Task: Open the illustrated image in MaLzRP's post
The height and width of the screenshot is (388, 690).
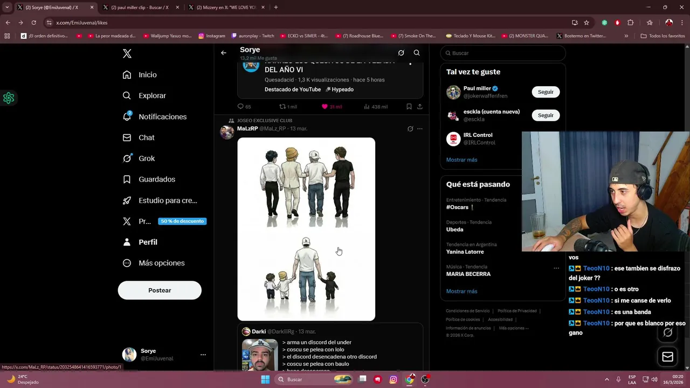Action: pyautogui.click(x=306, y=229)
